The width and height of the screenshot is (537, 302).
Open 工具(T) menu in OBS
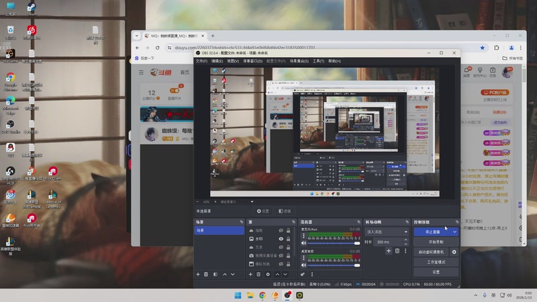[x=318, y=61]
